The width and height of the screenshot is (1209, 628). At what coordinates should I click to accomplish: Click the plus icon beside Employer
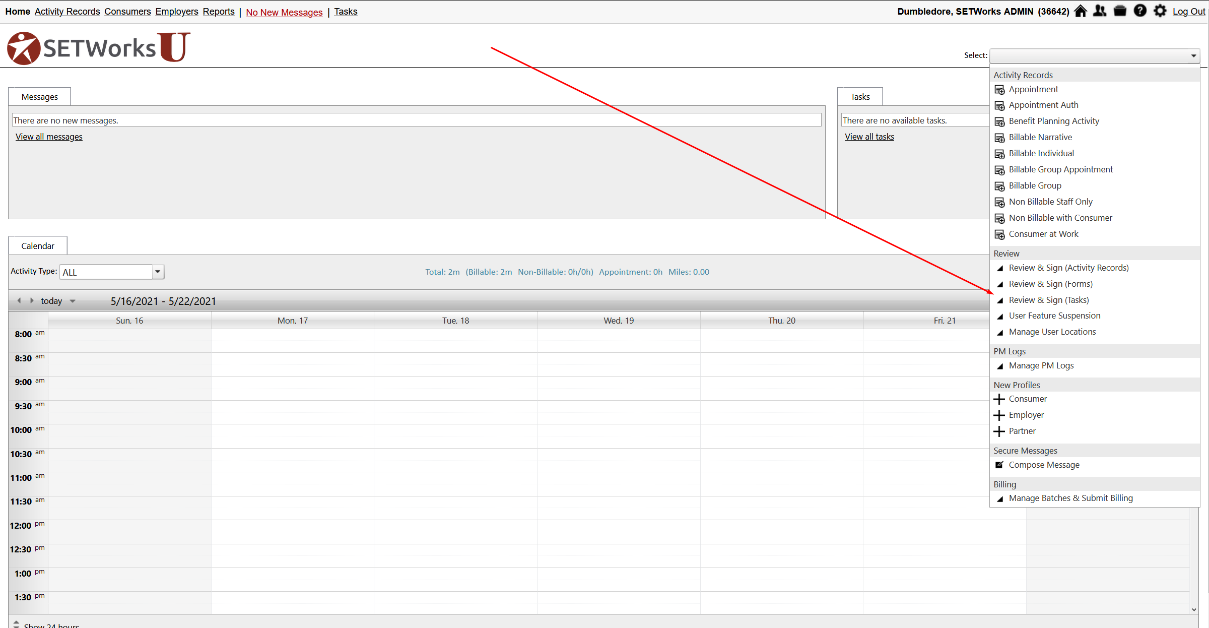[x=999, y=415]
